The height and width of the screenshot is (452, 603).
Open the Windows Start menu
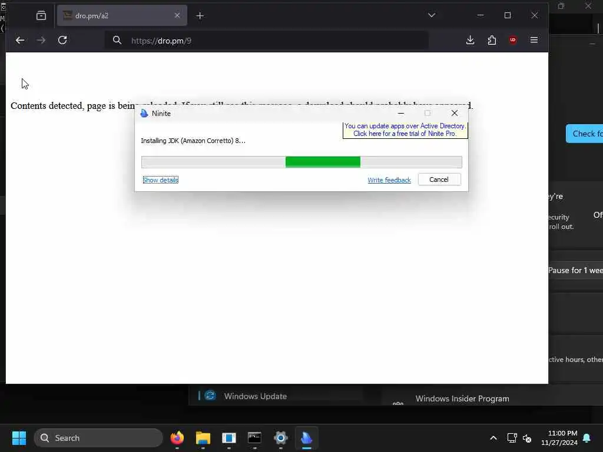tap(19, 438)
